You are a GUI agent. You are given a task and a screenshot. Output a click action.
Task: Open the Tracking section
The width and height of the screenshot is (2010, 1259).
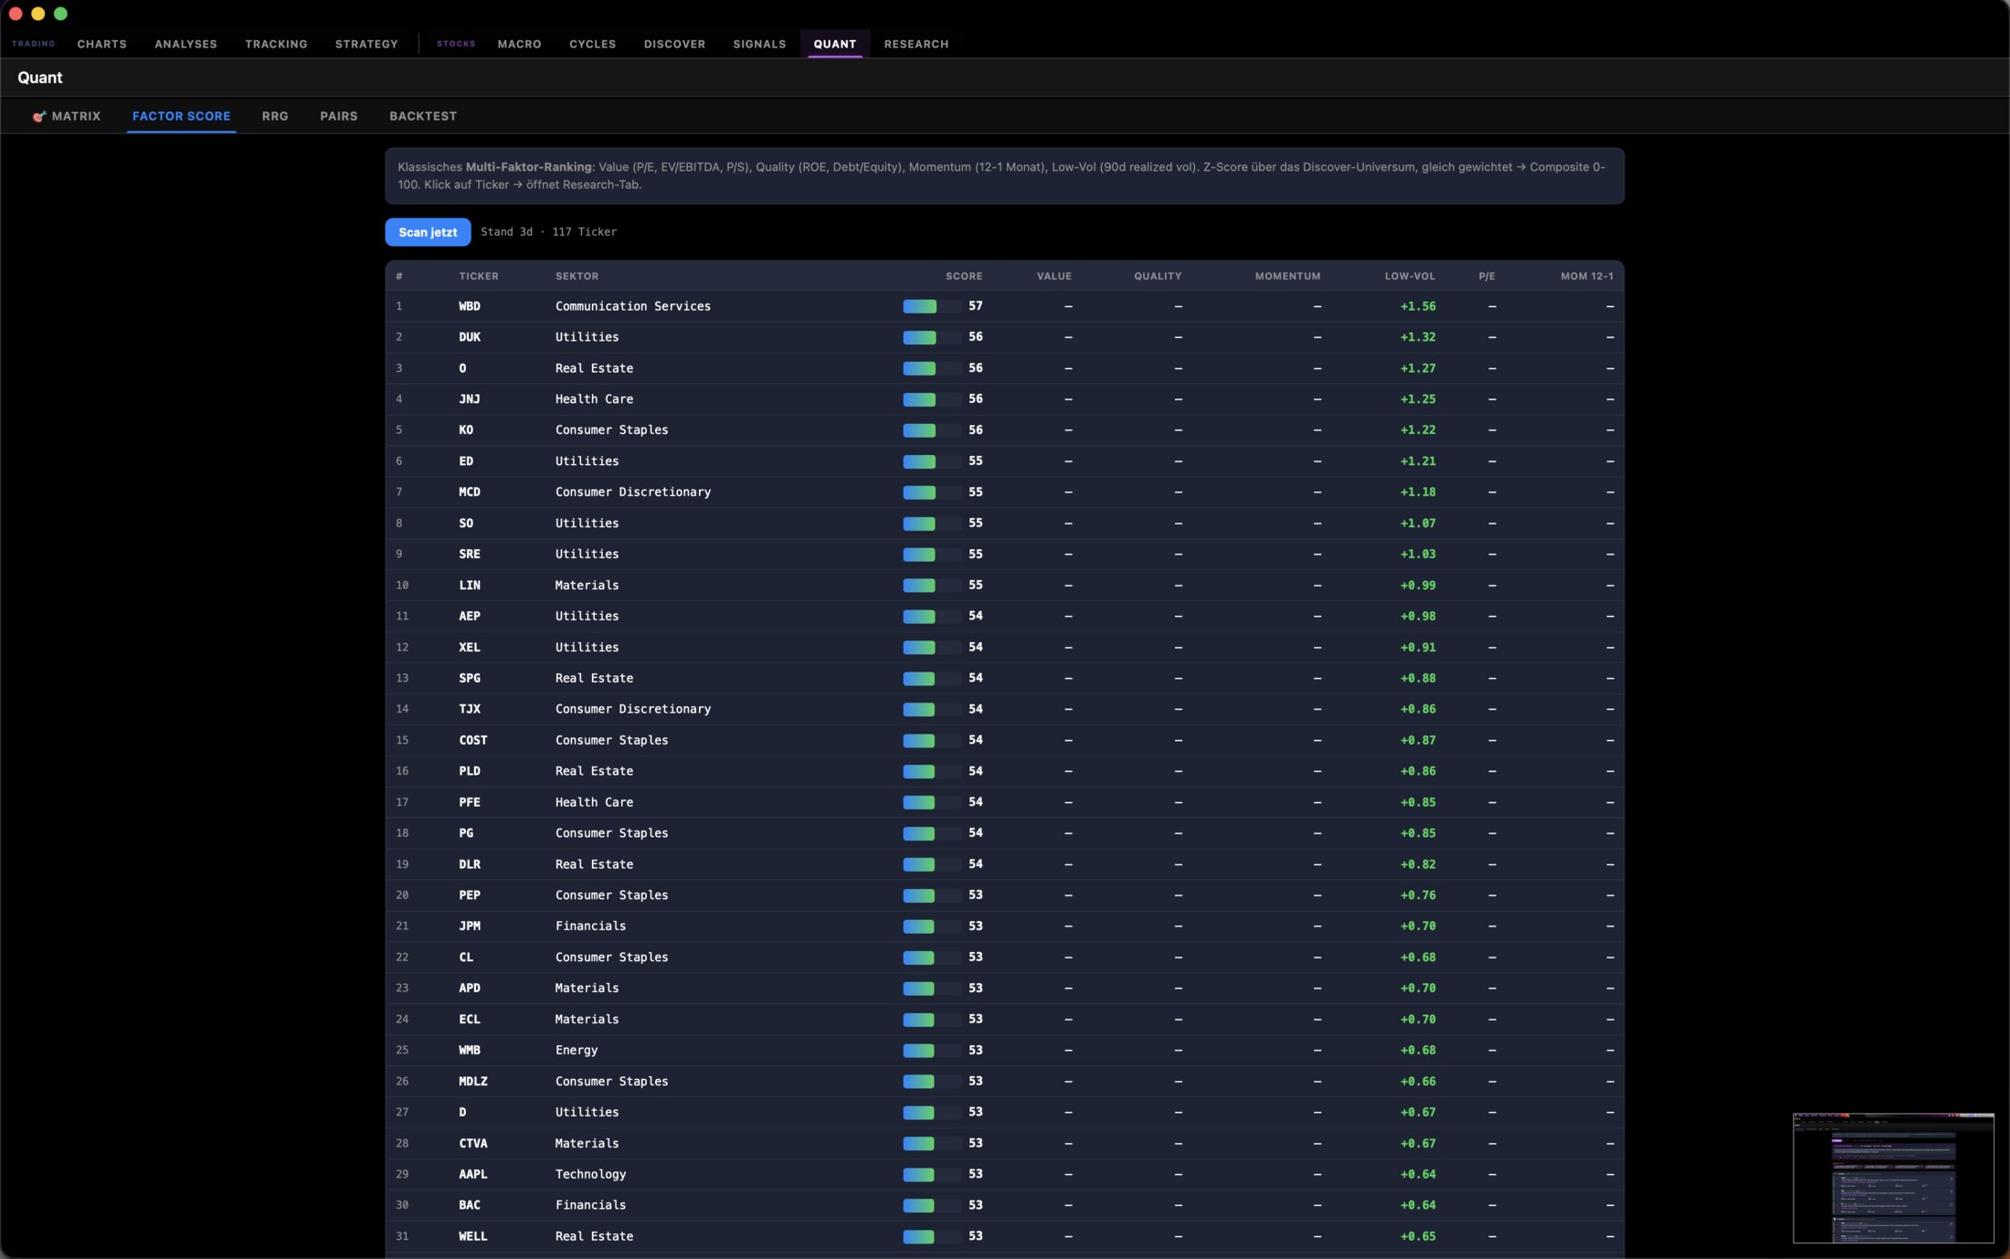click(276, 44)
